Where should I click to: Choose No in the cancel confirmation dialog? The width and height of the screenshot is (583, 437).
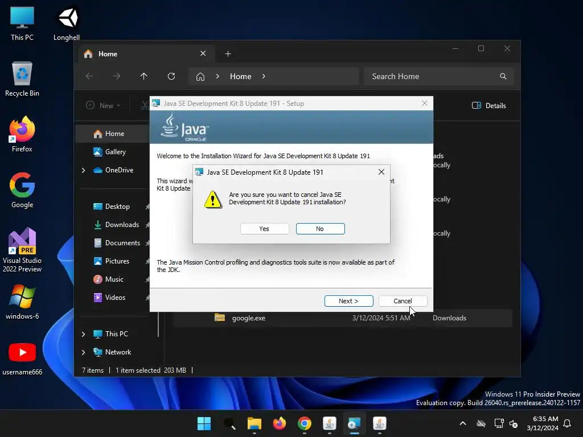[320, 229]
